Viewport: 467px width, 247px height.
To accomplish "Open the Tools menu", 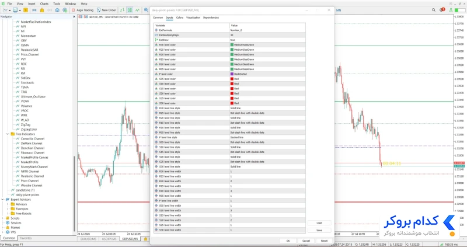I will click(x=57, y=4).
